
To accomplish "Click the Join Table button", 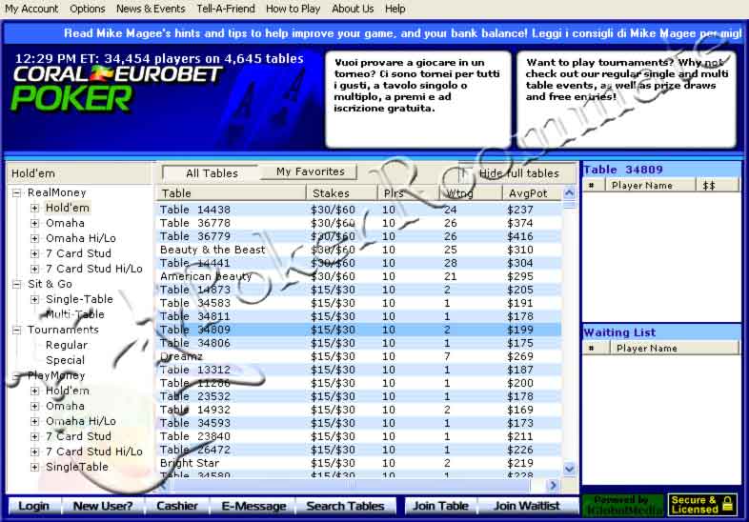I will (440, 506).
